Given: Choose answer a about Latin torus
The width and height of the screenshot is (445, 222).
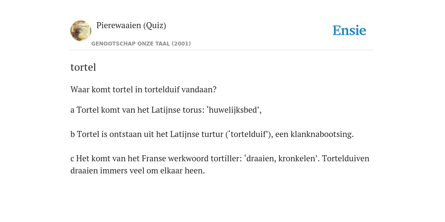Looking at the screenshot, I should coord(166,110).
